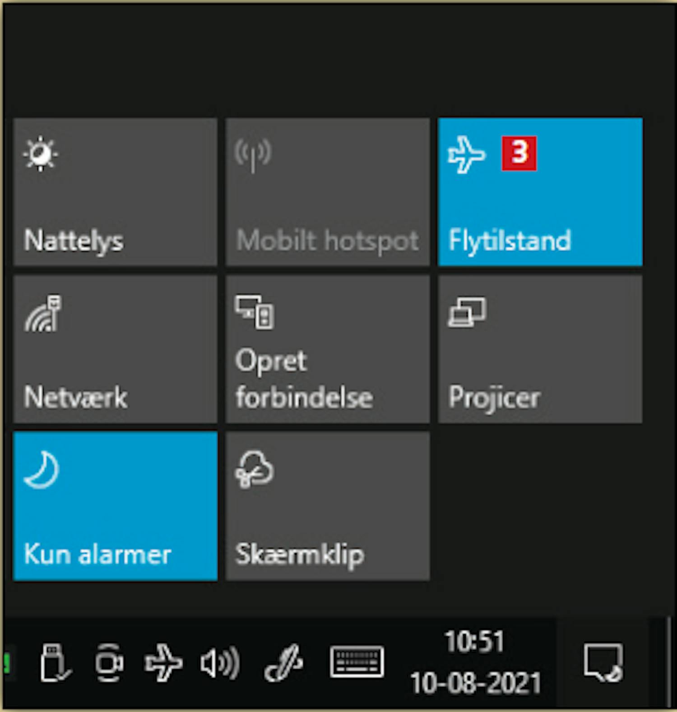Click the airplane mode network tray icon
This screenshot has width=677, height=712.
pyautogui.click(x=163, y=663)
